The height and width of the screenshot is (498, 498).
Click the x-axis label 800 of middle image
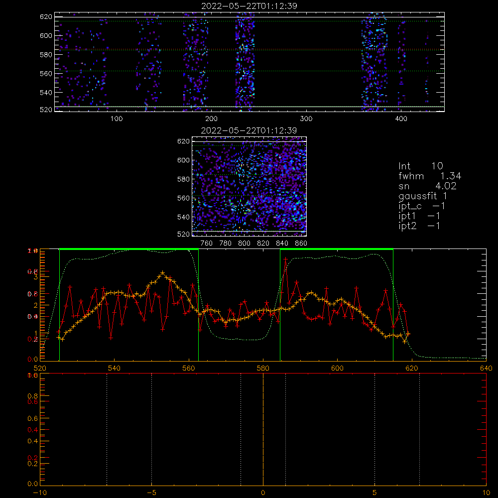click(244, 244)
